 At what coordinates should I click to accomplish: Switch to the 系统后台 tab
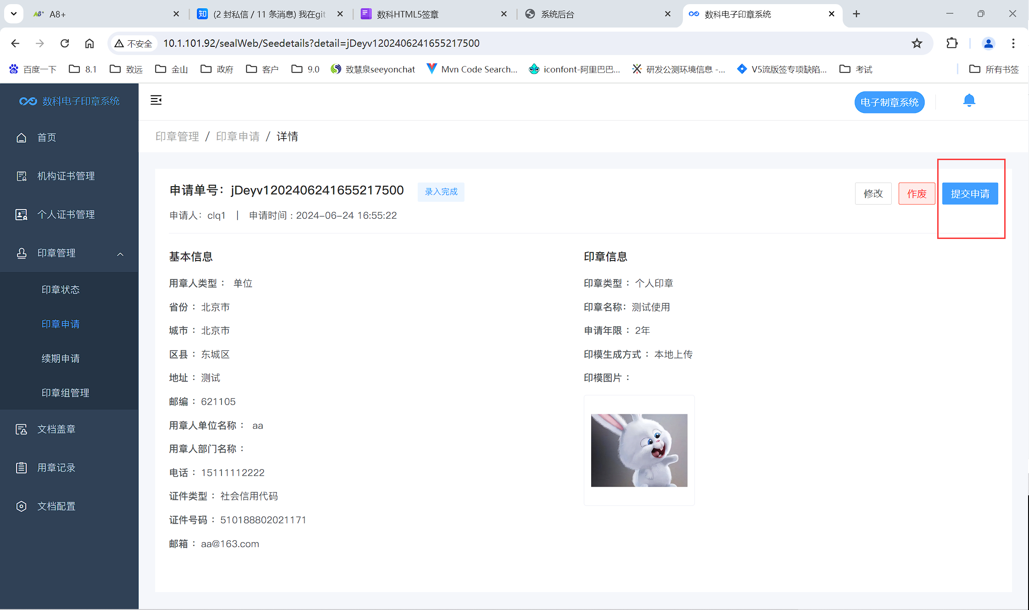[557, 14]
